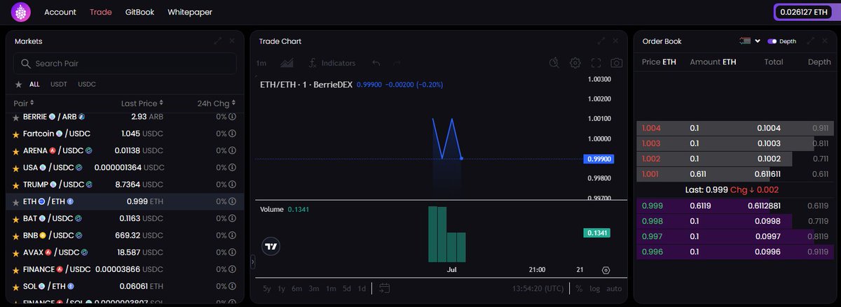Undo the last chart action

[x=376, y=63]
